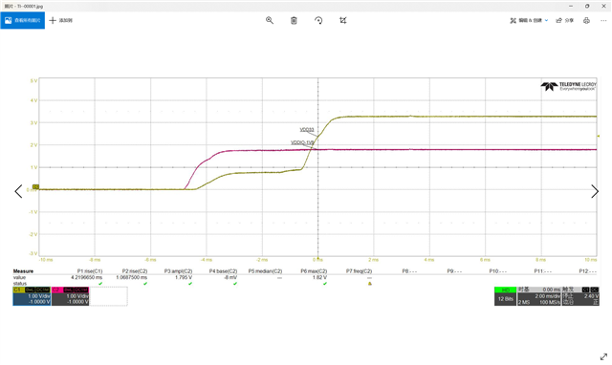Select the crop tool icon
The height and width of the screenshot is (365, 612).
pyautogui.click(x=342, y=20)
